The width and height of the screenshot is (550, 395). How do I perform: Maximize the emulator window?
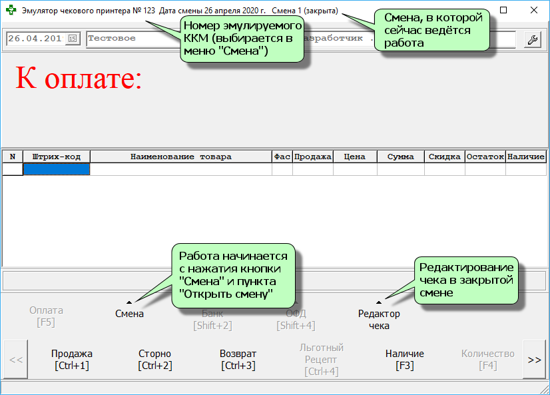503,11
